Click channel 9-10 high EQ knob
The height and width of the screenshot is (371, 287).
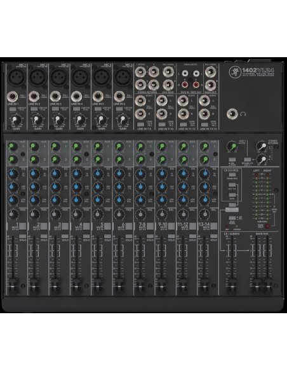(162, 174)
